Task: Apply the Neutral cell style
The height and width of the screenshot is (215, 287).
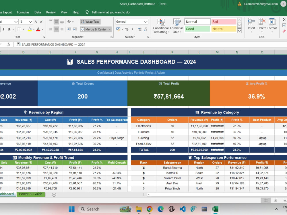Action: click(x=224, y=29)
